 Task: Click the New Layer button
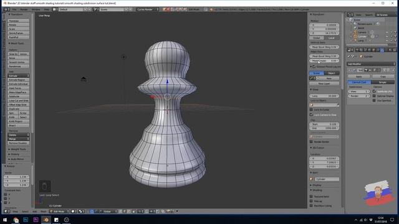324,83
